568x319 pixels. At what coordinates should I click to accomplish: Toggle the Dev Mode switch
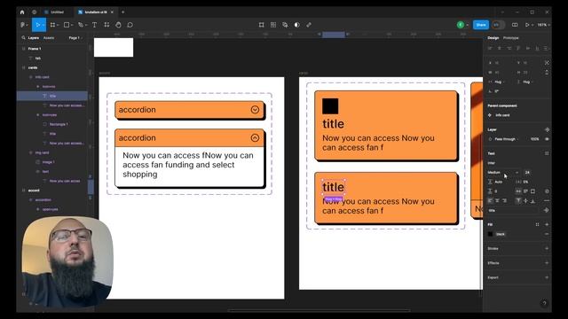pos(498,25)
